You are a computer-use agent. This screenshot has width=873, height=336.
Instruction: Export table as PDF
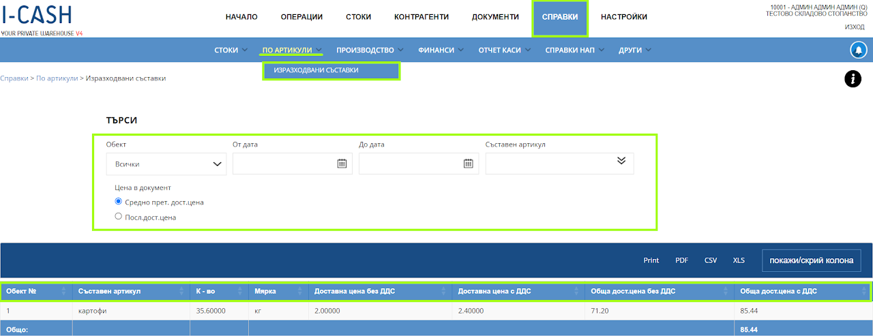tap(681, 260)
